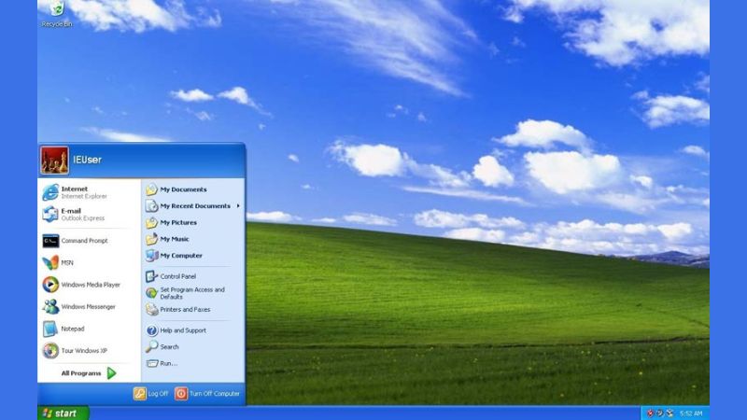Click the Command Prompt icon
This screenshot has width=747, height=420.
tap(50, 241)
